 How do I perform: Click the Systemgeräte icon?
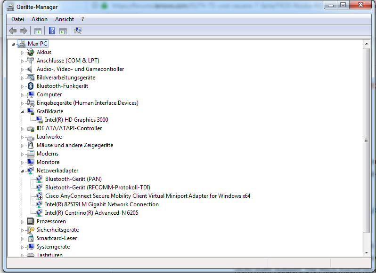31,247
